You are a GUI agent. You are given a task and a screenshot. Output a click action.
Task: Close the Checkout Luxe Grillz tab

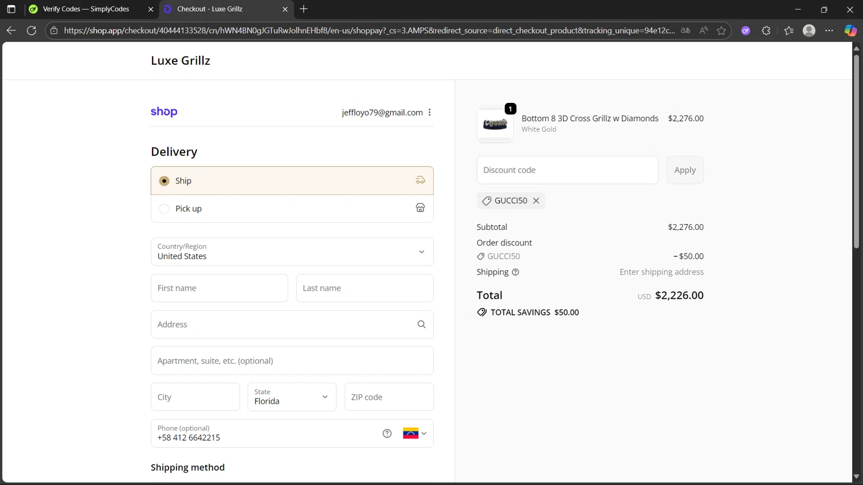(285, 9)
